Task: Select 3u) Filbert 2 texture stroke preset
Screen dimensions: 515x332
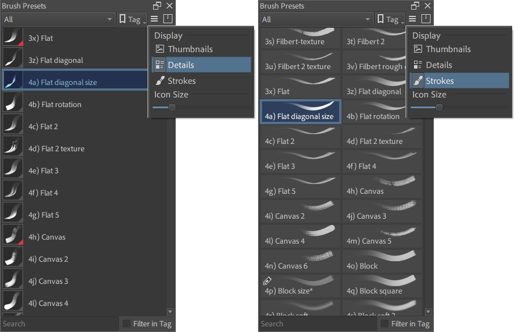Action: 301,62
